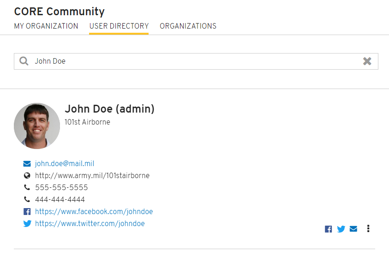This screenshot has width=389, height=263.
Task: Email john.doe@mail.mil via the link
Action: 65,164
